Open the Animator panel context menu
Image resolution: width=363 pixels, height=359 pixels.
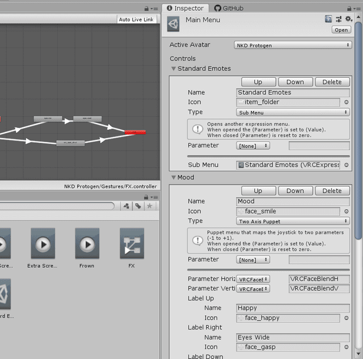point(154,9)
